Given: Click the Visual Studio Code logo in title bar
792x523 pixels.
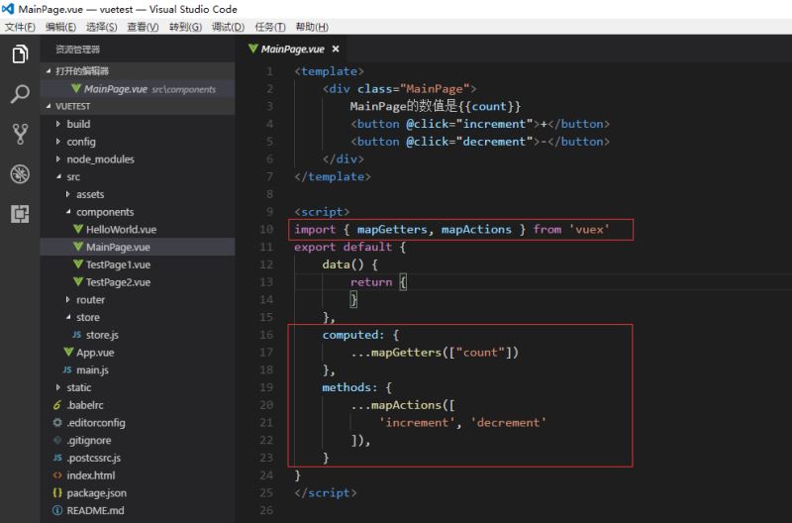Looking at the screenshot, I should tap(8, 9).
